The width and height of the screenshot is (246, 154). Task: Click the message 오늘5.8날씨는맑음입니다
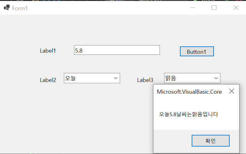pyautogui.click(x=188, y=114)
